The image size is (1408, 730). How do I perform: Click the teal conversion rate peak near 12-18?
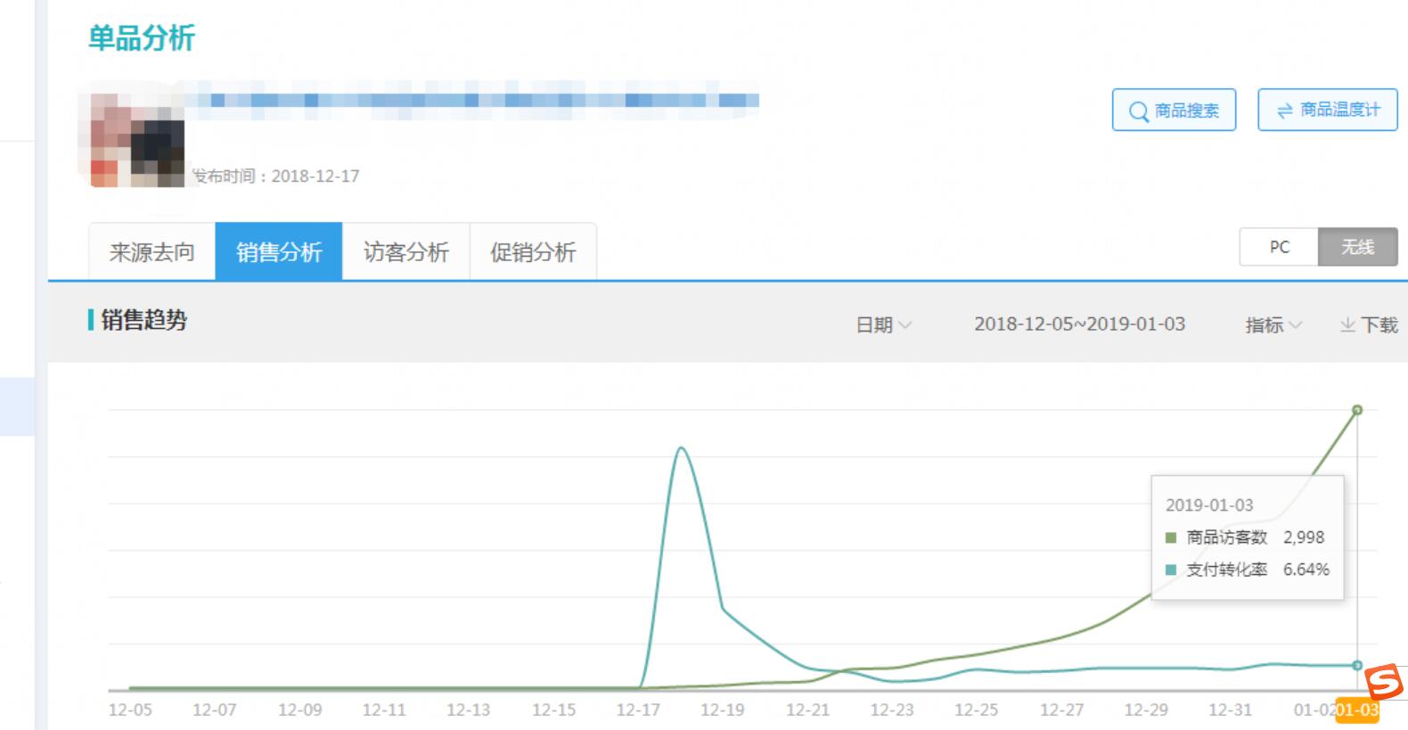682,448
